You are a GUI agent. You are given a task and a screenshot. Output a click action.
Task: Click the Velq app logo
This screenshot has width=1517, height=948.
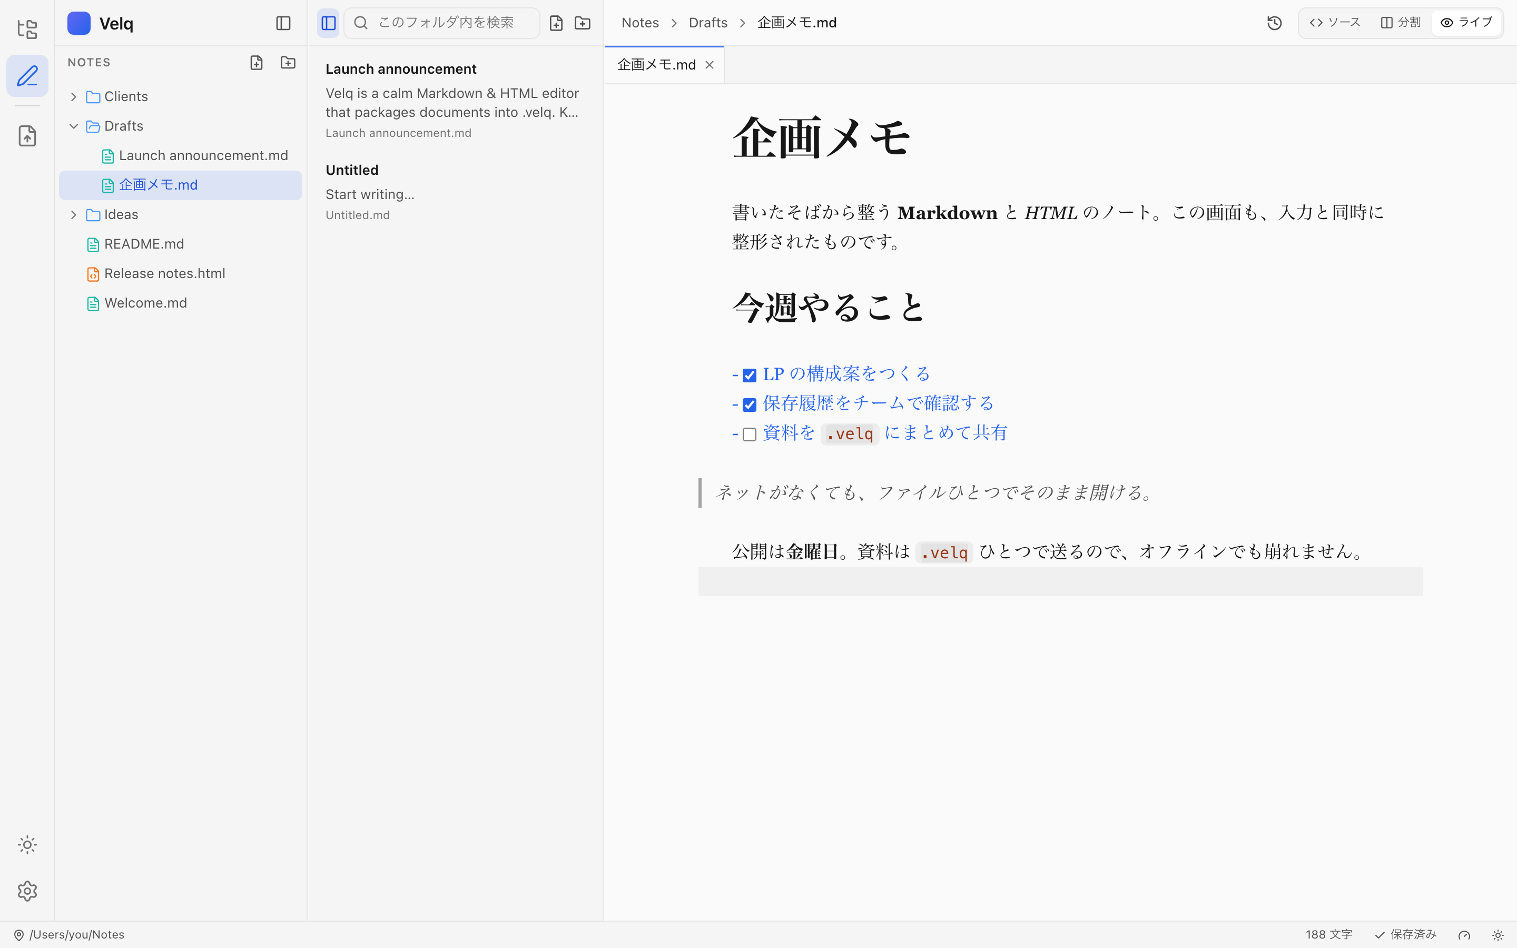point(79,23)
